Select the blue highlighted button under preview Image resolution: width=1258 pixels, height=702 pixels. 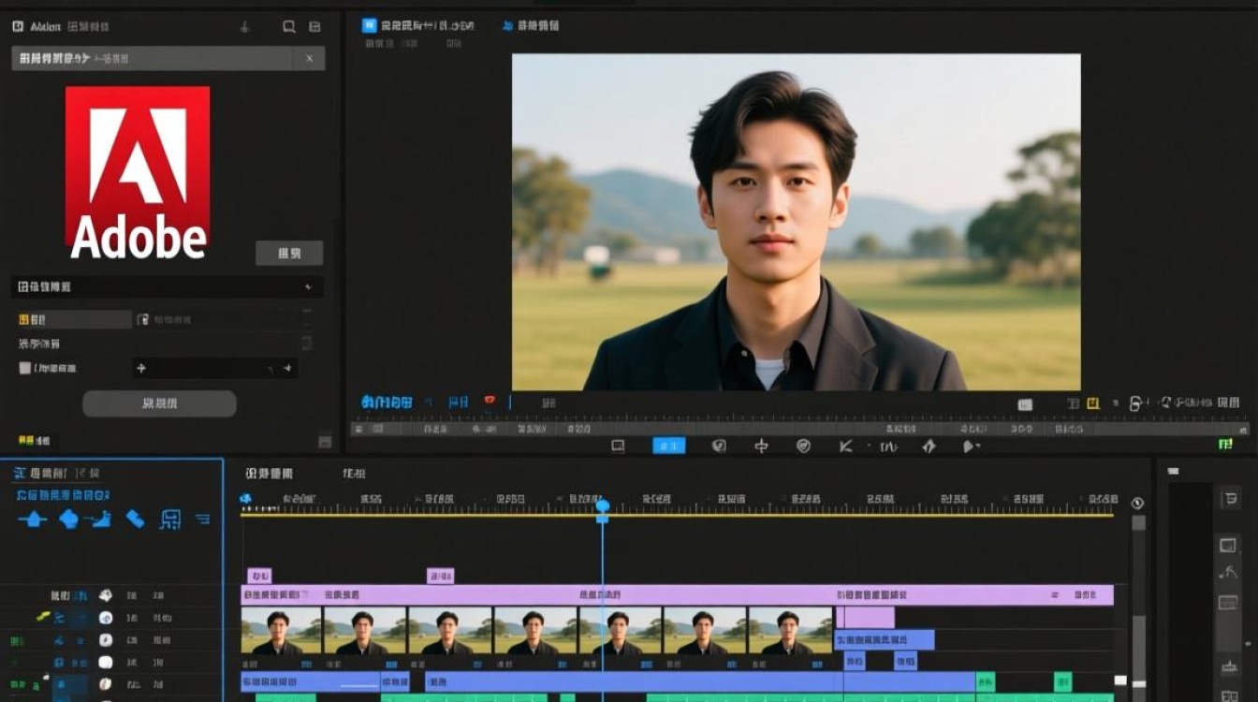(x=668, y=446)
